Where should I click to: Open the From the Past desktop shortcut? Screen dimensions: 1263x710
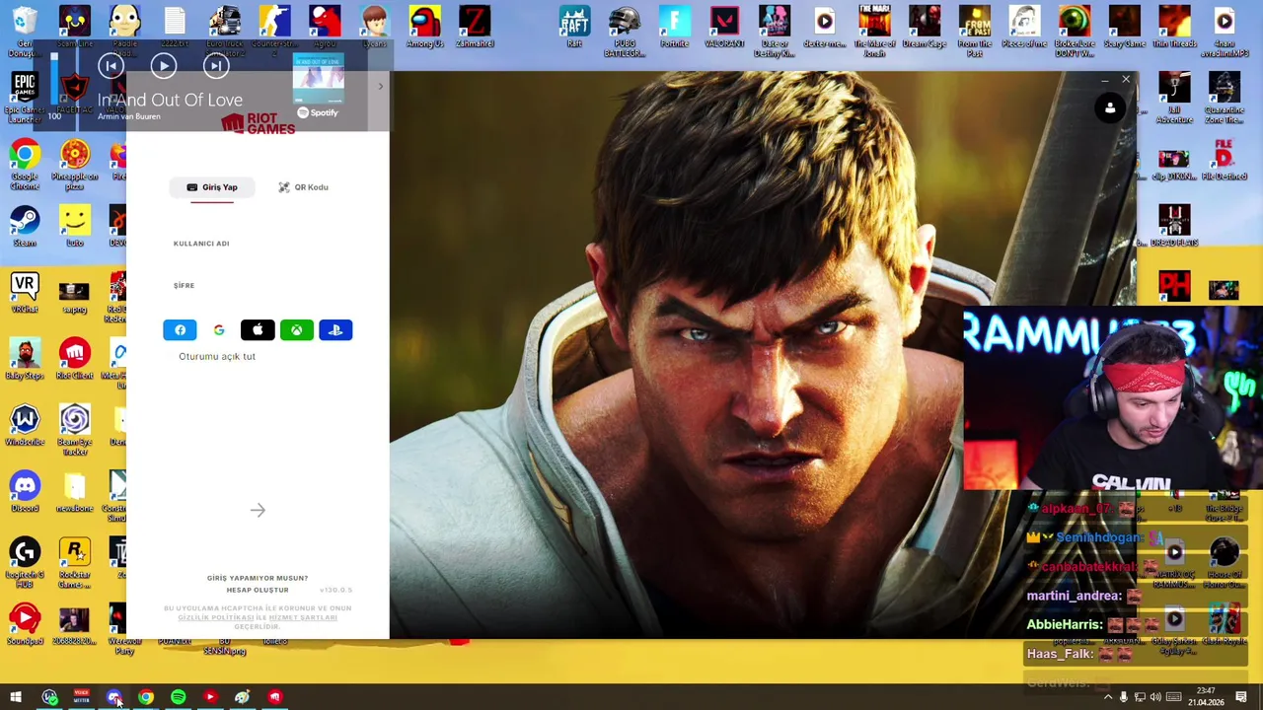coord(975,31)
